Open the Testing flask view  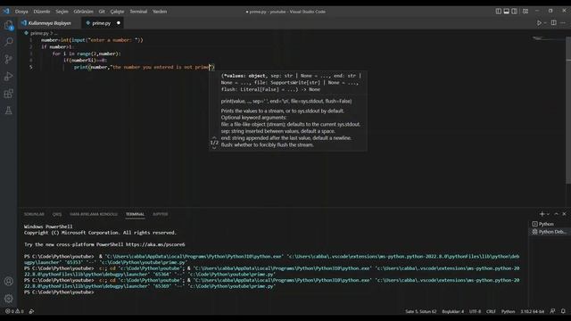8,111
